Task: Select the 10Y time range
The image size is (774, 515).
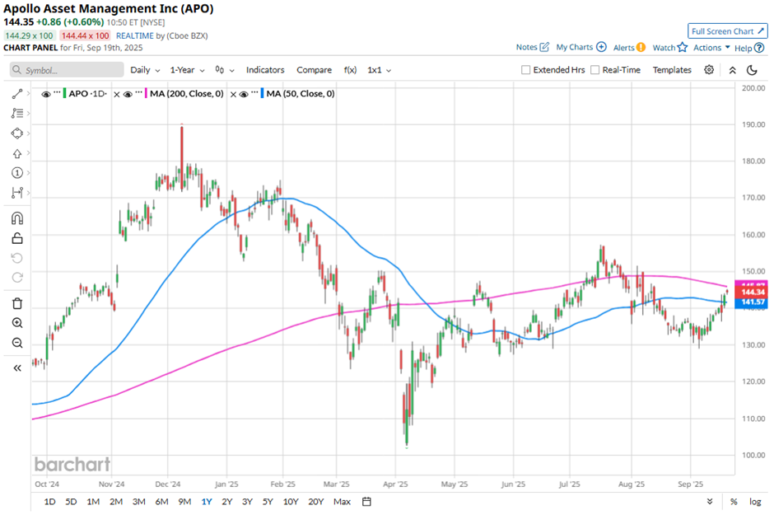Action: tap(290, 502)
